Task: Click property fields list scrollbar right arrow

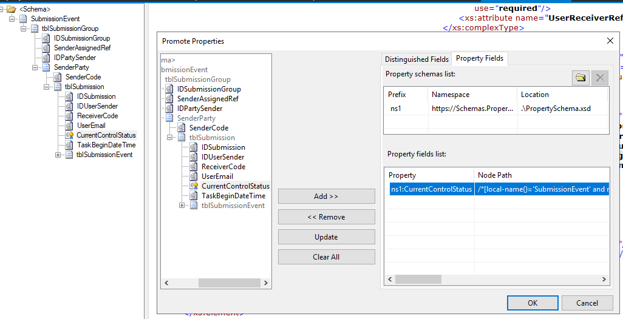Action: (604, 280)
